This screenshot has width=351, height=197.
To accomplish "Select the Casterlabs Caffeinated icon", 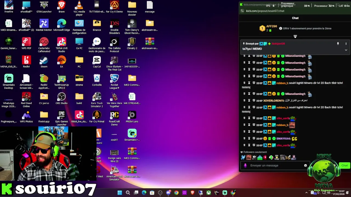I will [44, 45].
